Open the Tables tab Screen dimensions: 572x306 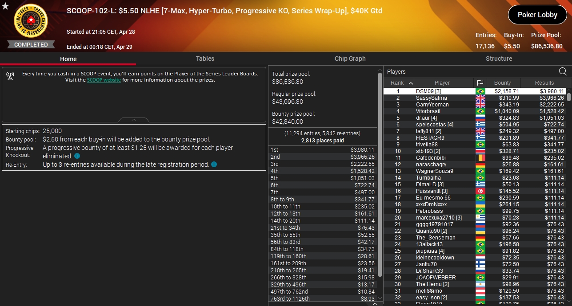(x=205, y=59)
